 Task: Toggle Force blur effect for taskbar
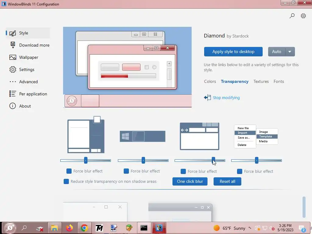pos(126,171)
